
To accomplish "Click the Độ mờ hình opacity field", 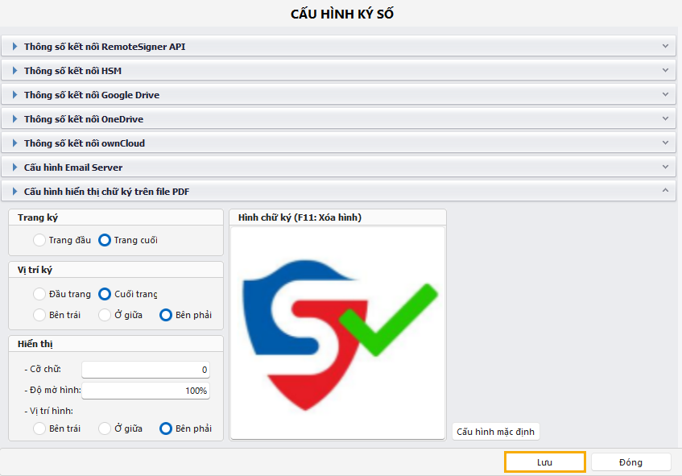I will click(146, 391).
